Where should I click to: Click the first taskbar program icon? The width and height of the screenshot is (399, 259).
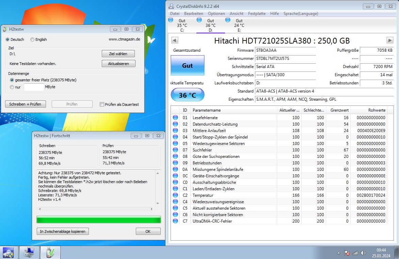[x=8, y=253]
